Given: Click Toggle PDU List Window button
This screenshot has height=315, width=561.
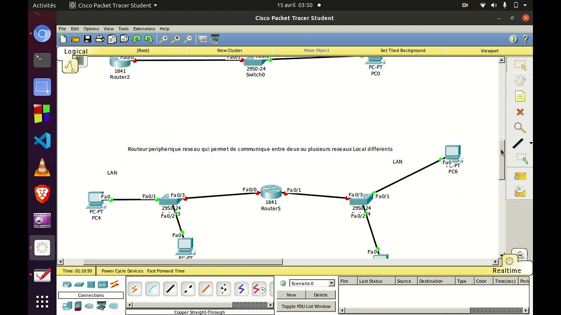Looking at the screenshot, I should point(306,306).
